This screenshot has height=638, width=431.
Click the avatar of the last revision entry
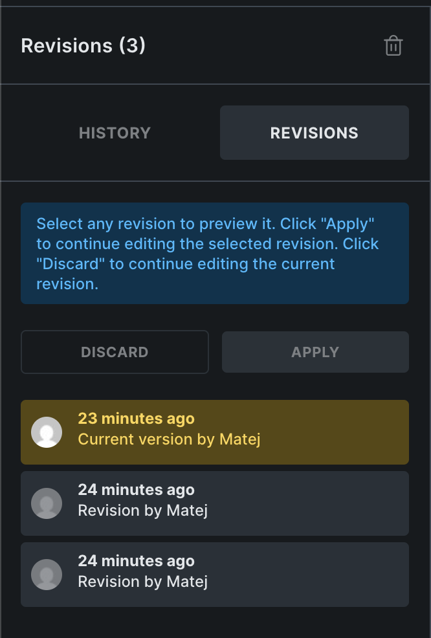[x=47, y=575]
